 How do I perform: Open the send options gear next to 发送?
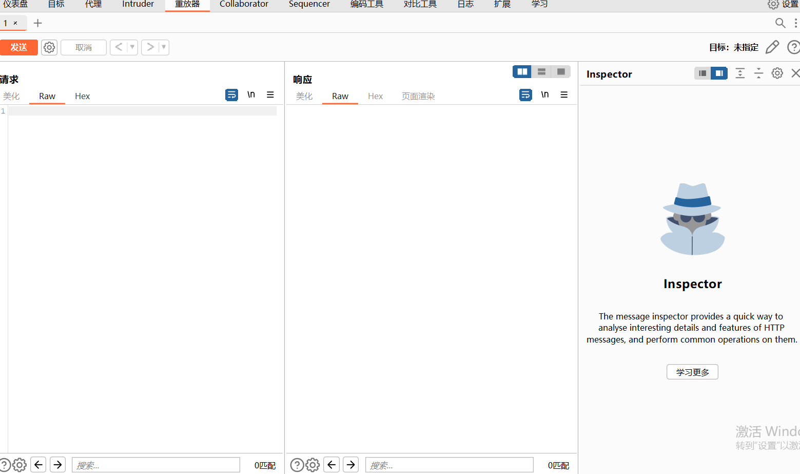pyautogui.click(x=49, y=47)
